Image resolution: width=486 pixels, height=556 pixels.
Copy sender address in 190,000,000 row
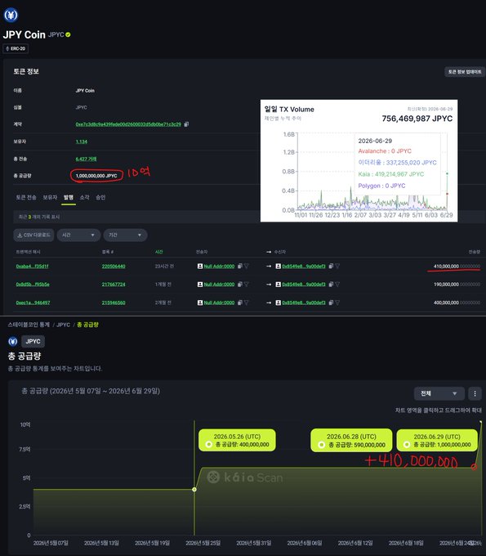240,284
